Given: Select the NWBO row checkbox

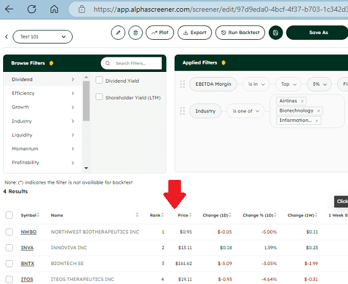Looking at the screenshot, I should point(9,232).
